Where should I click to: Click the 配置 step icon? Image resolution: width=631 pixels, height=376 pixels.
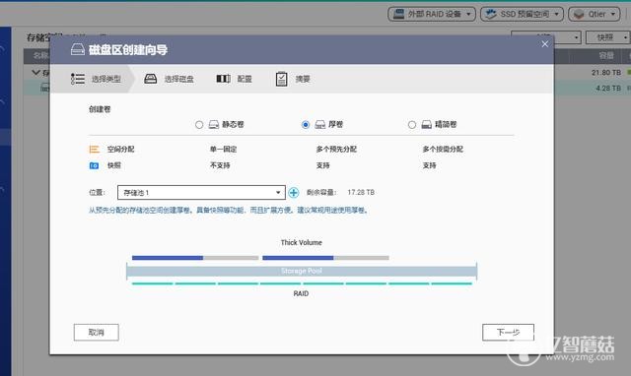click(224, 79)
